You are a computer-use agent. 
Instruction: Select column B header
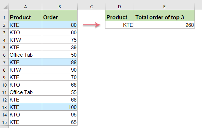(60, 7)
